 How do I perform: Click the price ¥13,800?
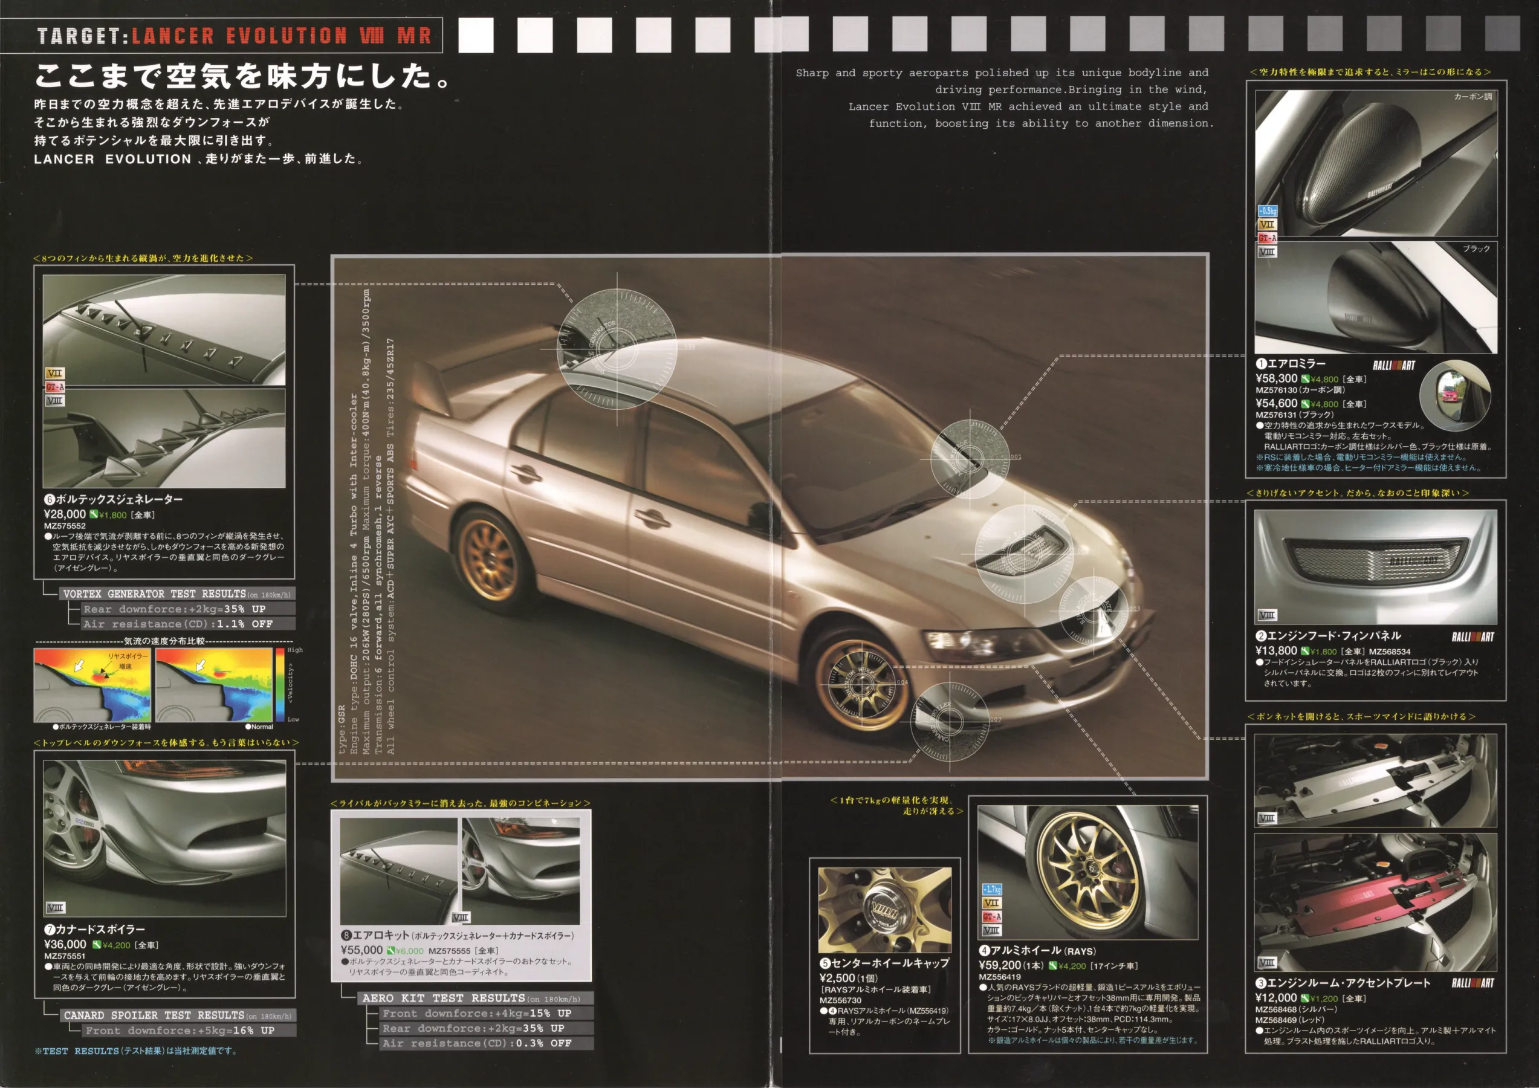[1277, 650]
